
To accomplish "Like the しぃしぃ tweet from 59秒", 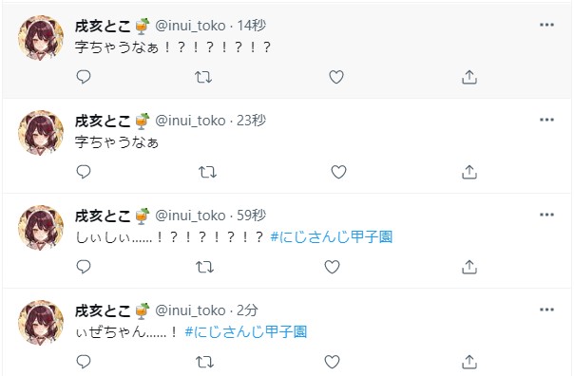I will (x=332, y=267).
